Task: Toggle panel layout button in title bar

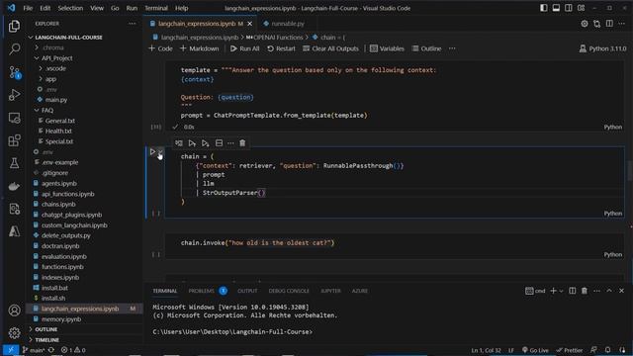Action: click(556, 8)
